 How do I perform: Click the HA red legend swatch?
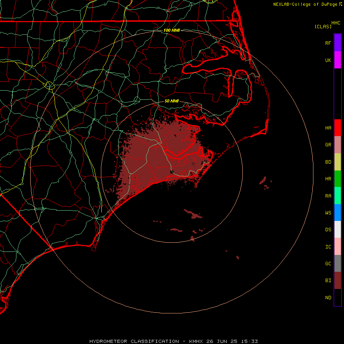click(338, 128)
